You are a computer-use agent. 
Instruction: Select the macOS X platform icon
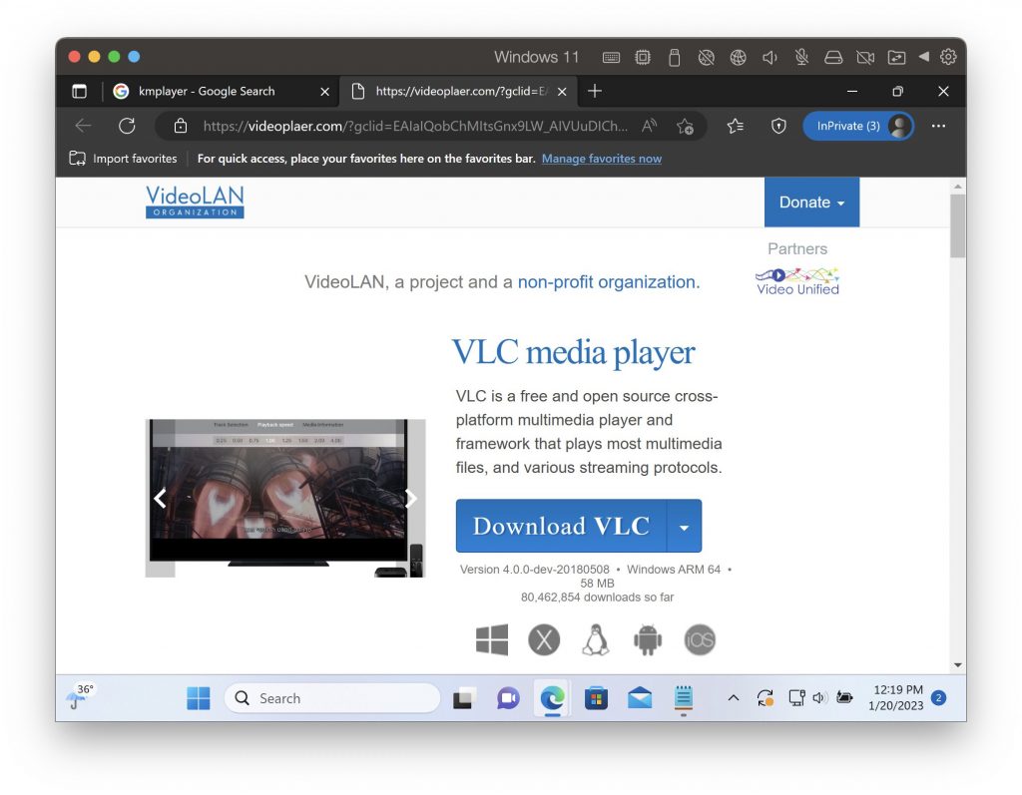[x=544, y=640]
